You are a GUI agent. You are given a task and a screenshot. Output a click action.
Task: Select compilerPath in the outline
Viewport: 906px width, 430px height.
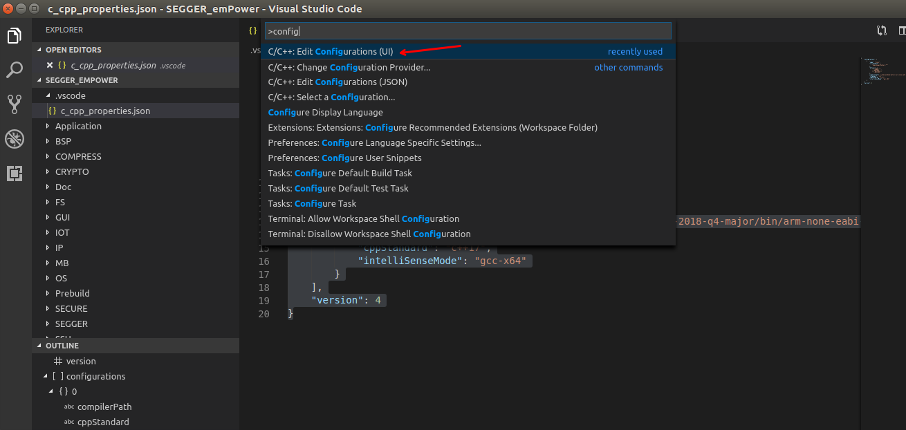[104, 406]
